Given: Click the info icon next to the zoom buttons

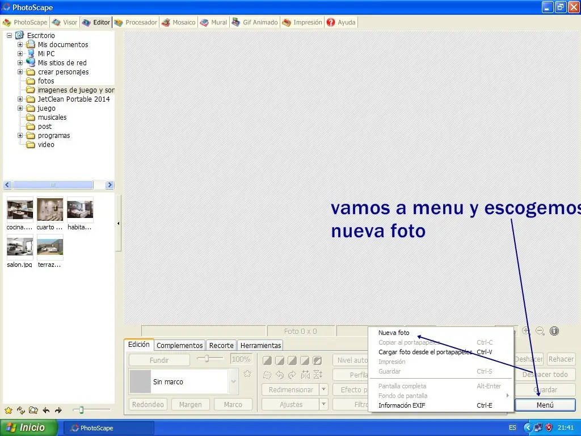Looking at the screenshot, I should (x=554, y=331).
